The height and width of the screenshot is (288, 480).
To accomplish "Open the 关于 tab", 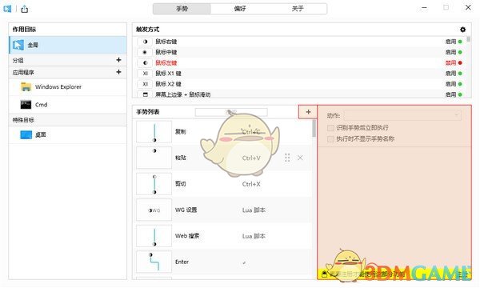I will click(x=298, y=9).
